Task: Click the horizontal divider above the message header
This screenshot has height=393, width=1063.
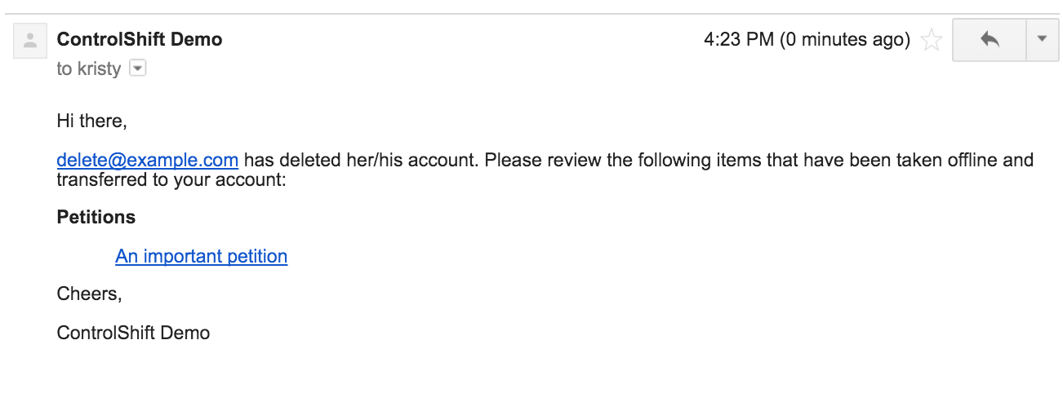Action: tap(531, 14)
